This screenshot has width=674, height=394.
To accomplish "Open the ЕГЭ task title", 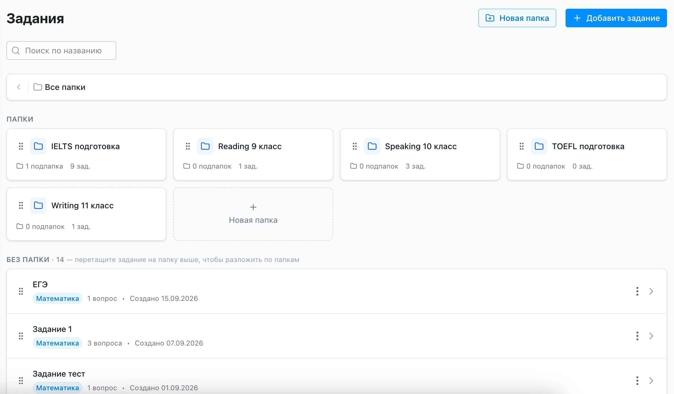I will (x=40, y=284).
